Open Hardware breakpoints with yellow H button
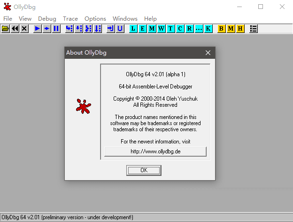The width and height of the screenshot is (293, 222). coord(240,29)
